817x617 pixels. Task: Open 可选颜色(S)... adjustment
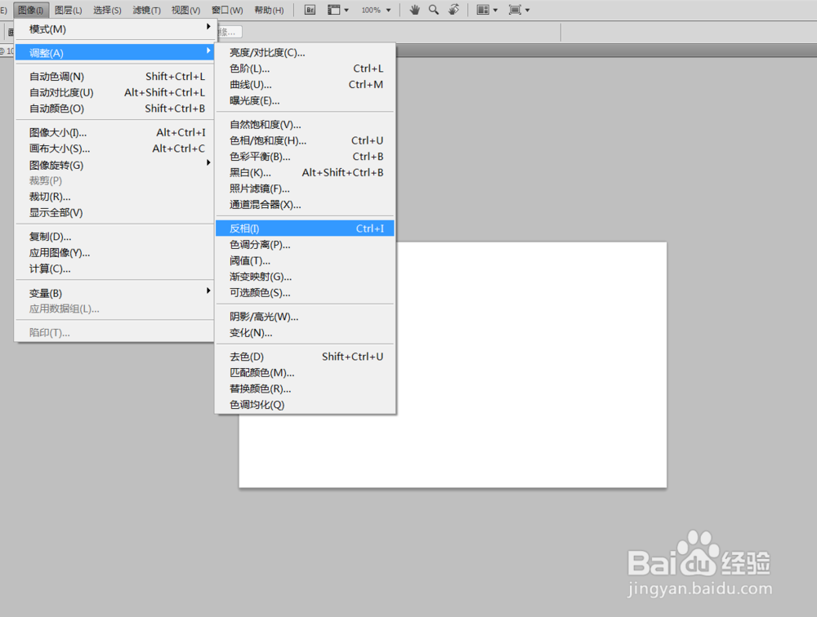point(305,293)
